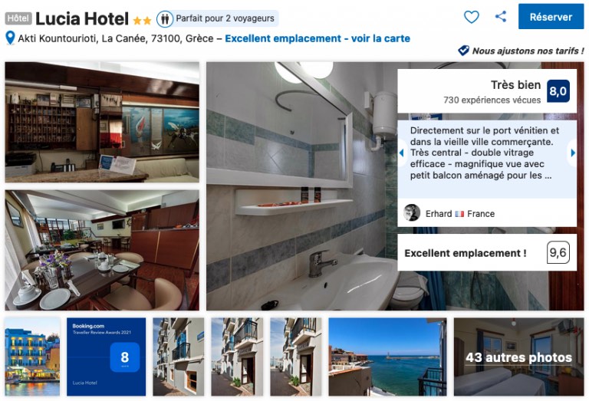Screen dimensions: 589x401
Task: Click the share icon
Action: pyautogui.click(x=500, y=17)
